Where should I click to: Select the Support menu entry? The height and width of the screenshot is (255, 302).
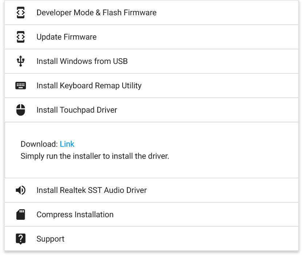tap(50, 239)
